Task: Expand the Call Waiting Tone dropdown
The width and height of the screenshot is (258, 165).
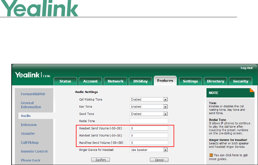Action: click(149, 99)
